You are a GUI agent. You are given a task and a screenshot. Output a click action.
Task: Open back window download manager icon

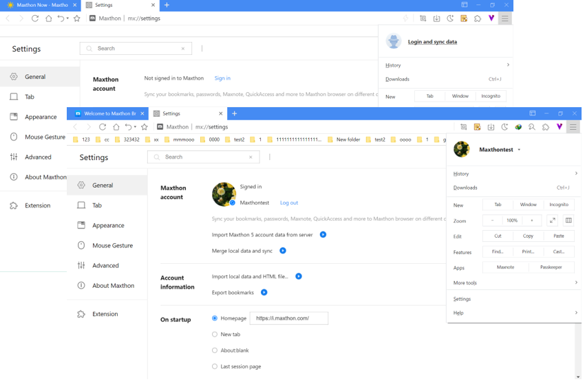(436, 19)
